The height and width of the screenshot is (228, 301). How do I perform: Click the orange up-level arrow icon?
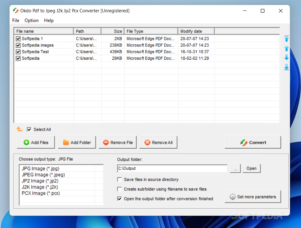[19, 129]
